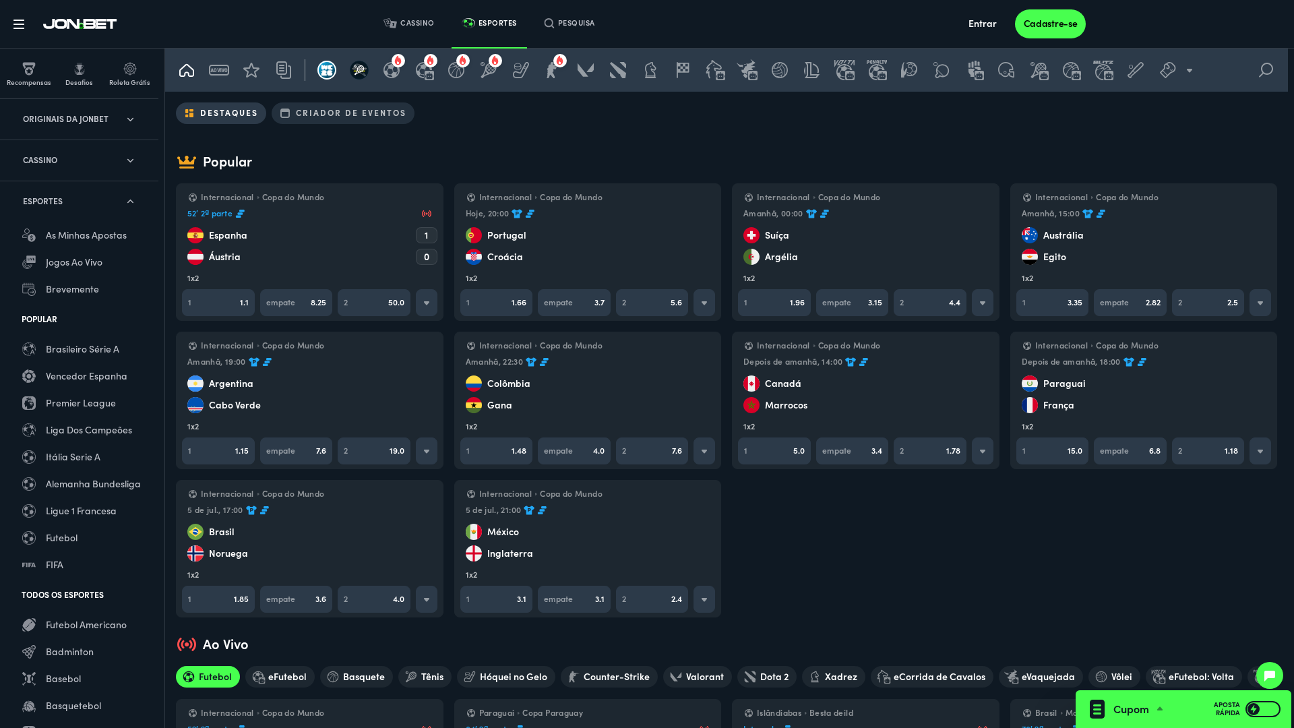Bet on Marrocos win at 1.78
This screenshot has height=728, width=1294.
click(929, 451)
